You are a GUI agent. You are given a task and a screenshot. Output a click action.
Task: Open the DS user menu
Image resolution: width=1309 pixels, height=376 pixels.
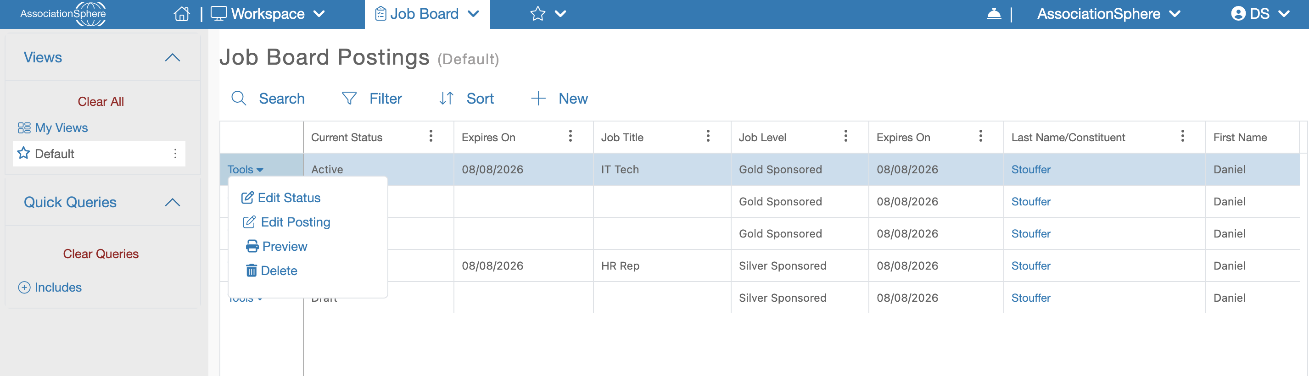point(1260,14)
